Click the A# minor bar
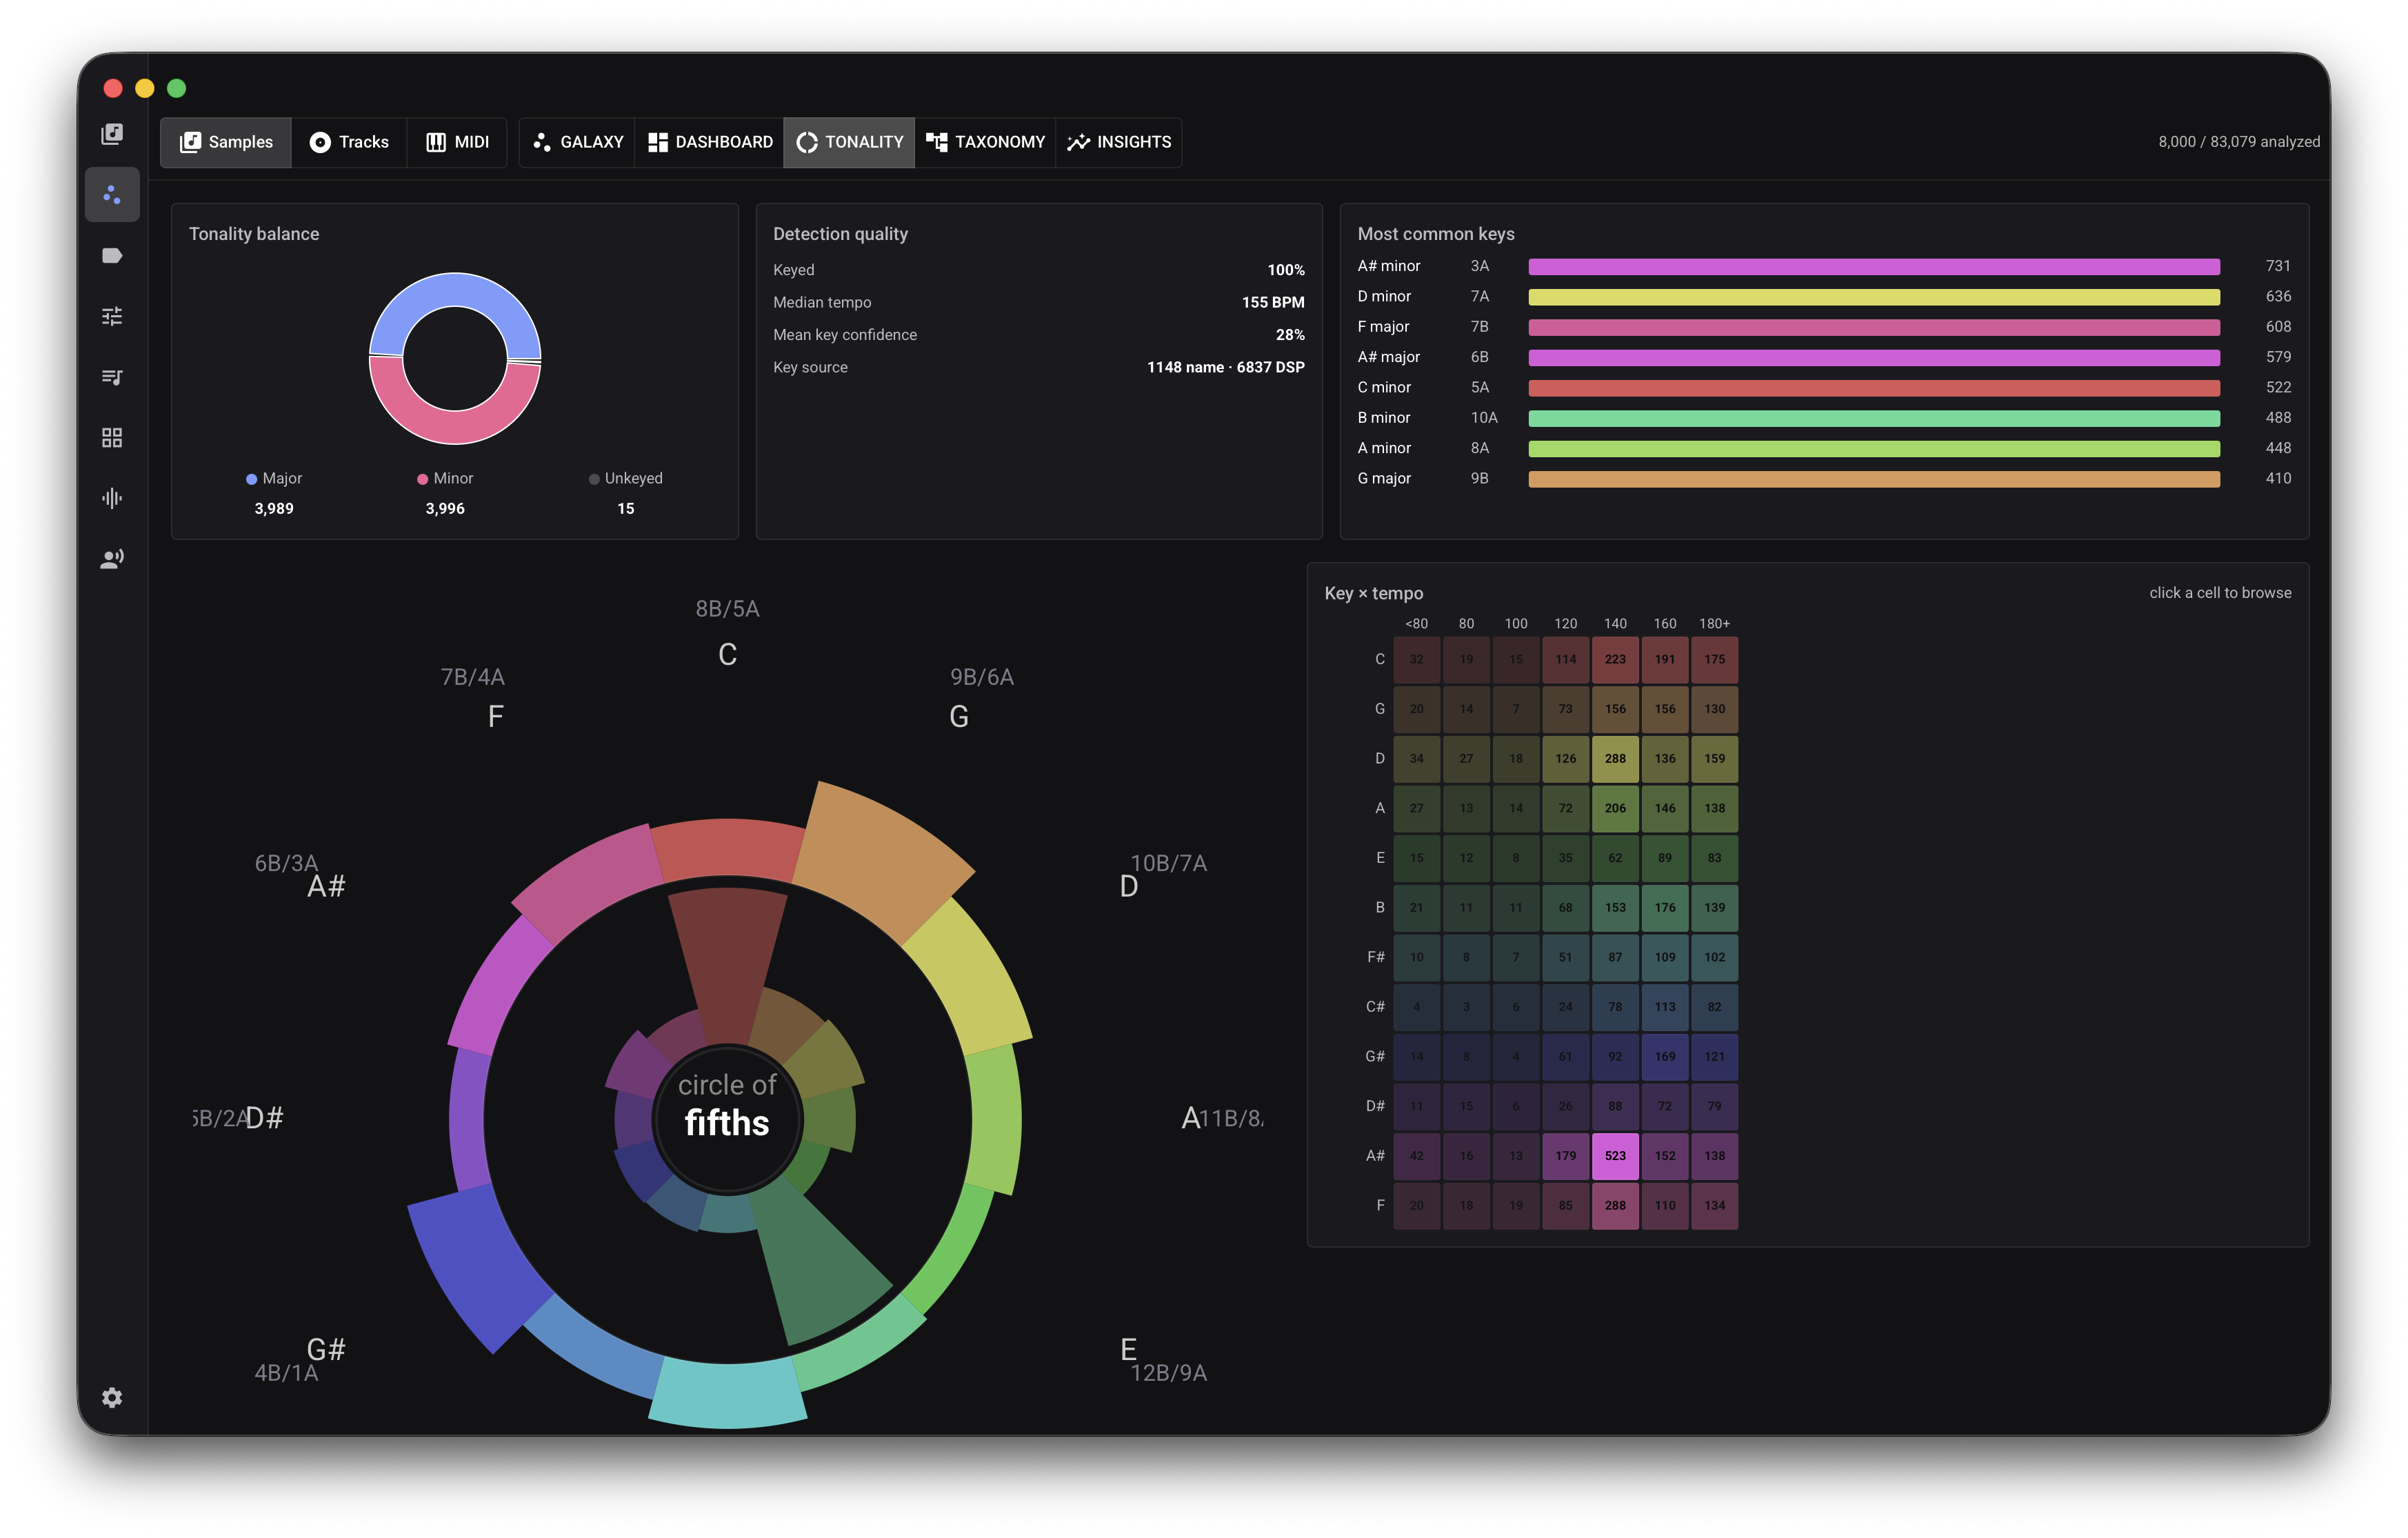This screenshot has height=1538, width=2408. click(x=1874, y=266)
